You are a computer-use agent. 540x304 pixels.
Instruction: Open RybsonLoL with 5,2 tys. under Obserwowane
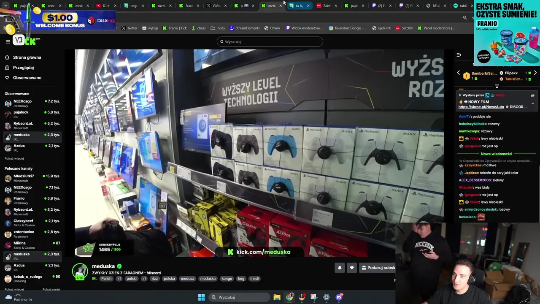[x=32, y=125]
